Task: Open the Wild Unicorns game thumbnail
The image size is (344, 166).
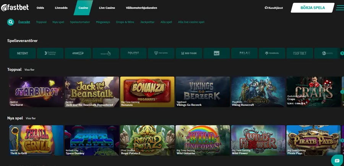Action: [x=203, y=140]
